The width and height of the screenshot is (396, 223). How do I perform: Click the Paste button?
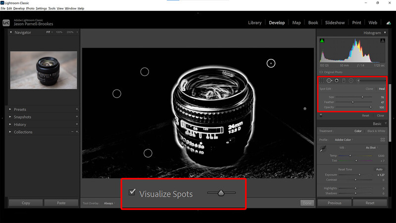pyautogui.click(x=61, y=203)
